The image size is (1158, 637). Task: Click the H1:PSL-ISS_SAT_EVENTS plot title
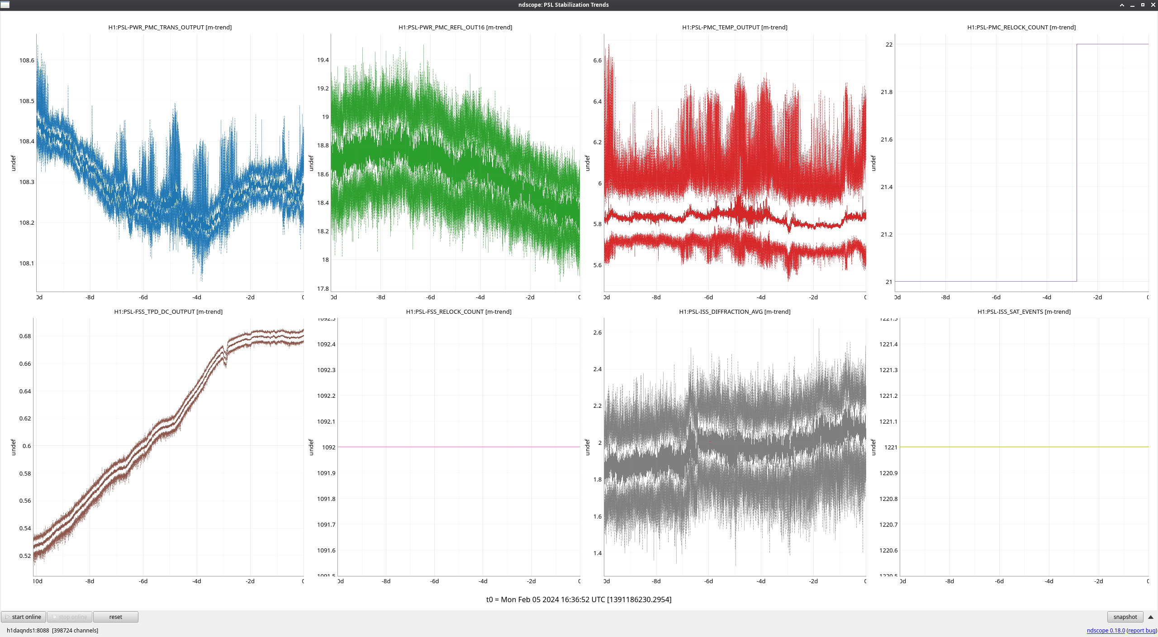[x=1024, y=311]
